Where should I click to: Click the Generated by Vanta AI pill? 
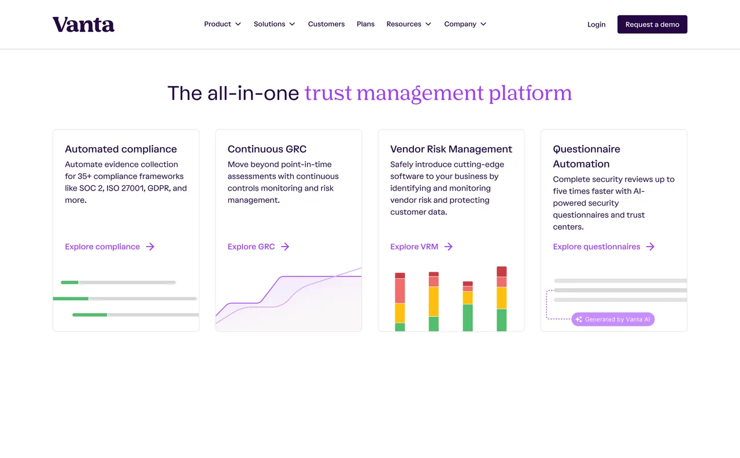pyautogui.click(x=613, y=319)
